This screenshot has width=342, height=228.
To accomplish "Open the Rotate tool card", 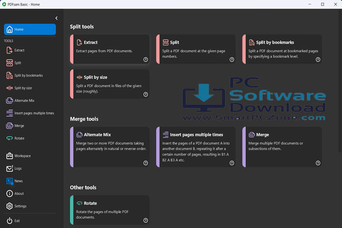I will coord(110,210).
